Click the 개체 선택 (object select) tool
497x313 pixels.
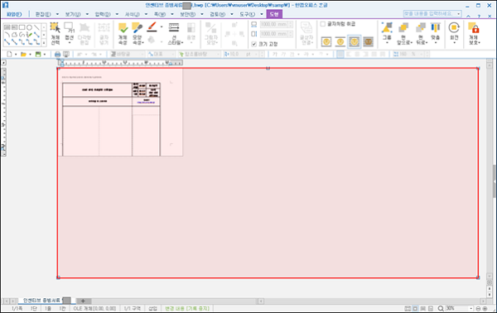[x=55, y=33]
